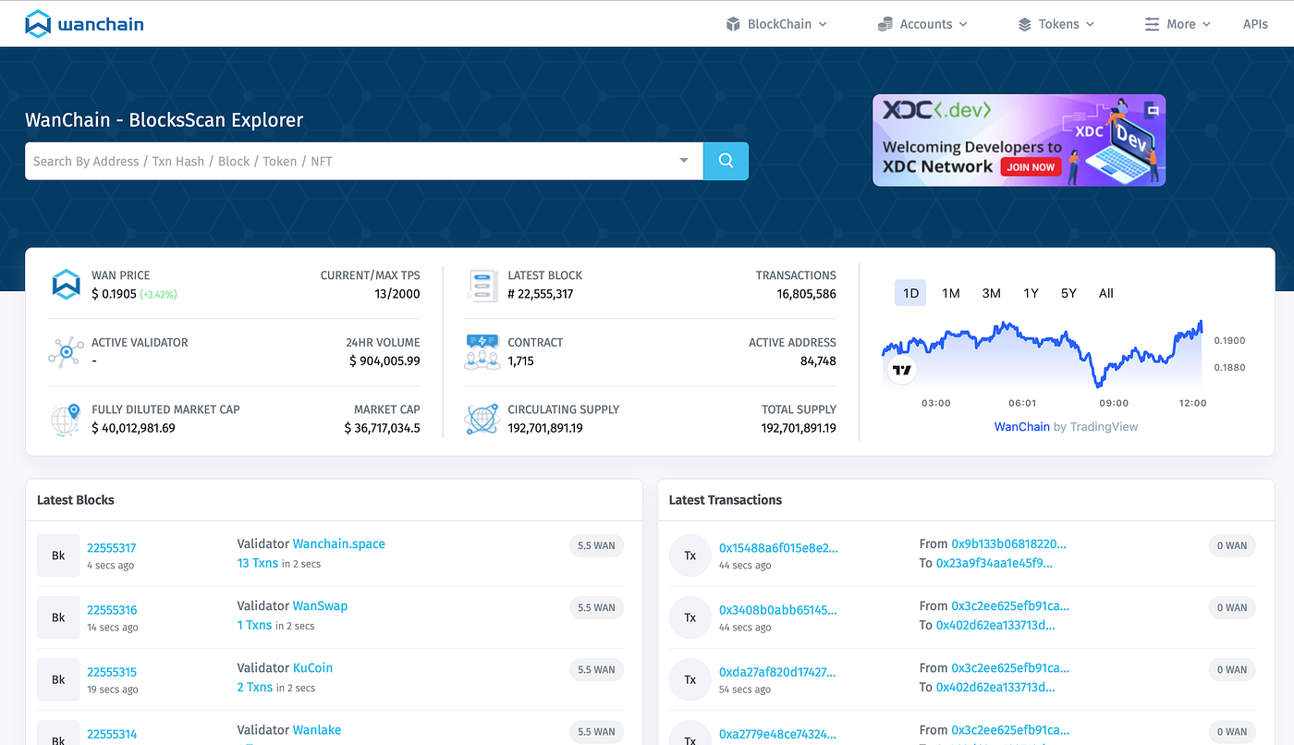
Task: Click the Wanchain logo in header
Action: point(84,24)
